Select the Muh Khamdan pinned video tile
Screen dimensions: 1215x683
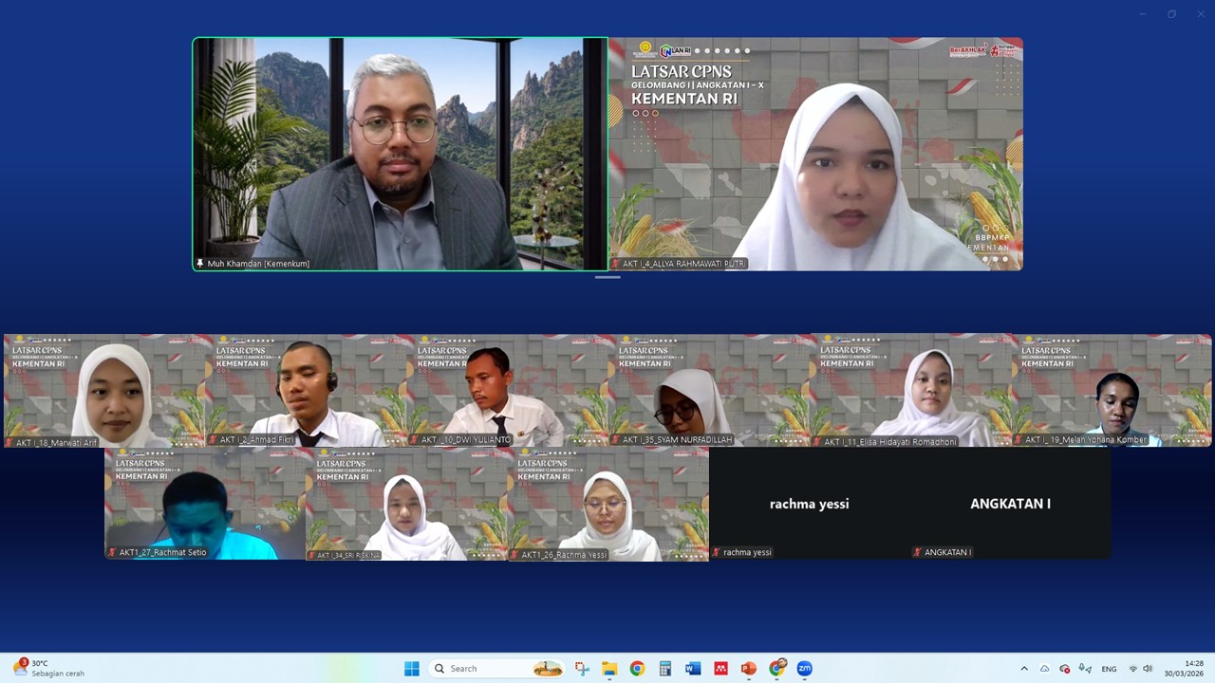[x=400, y=154]
